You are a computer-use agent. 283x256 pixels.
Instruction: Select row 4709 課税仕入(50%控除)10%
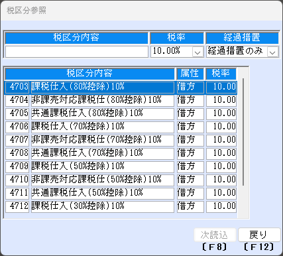click(x=121, y=166)
